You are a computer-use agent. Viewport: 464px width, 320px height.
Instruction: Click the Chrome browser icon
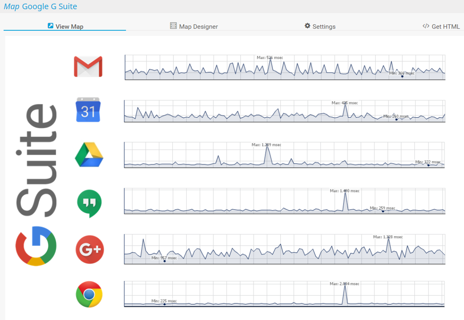(89, 294)
